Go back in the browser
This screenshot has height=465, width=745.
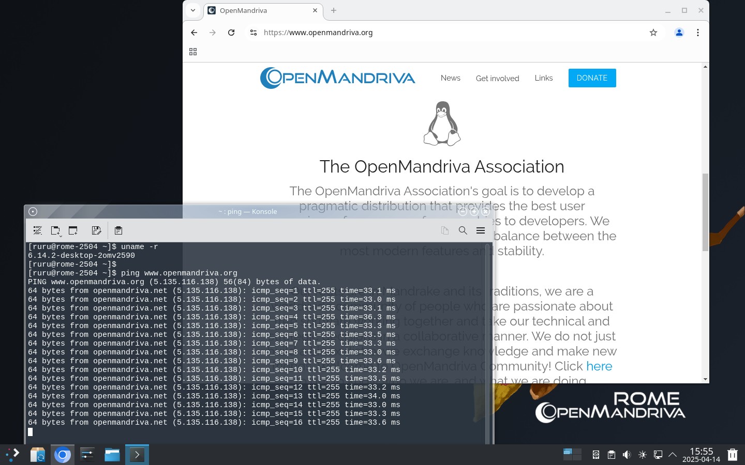point(194,33)
